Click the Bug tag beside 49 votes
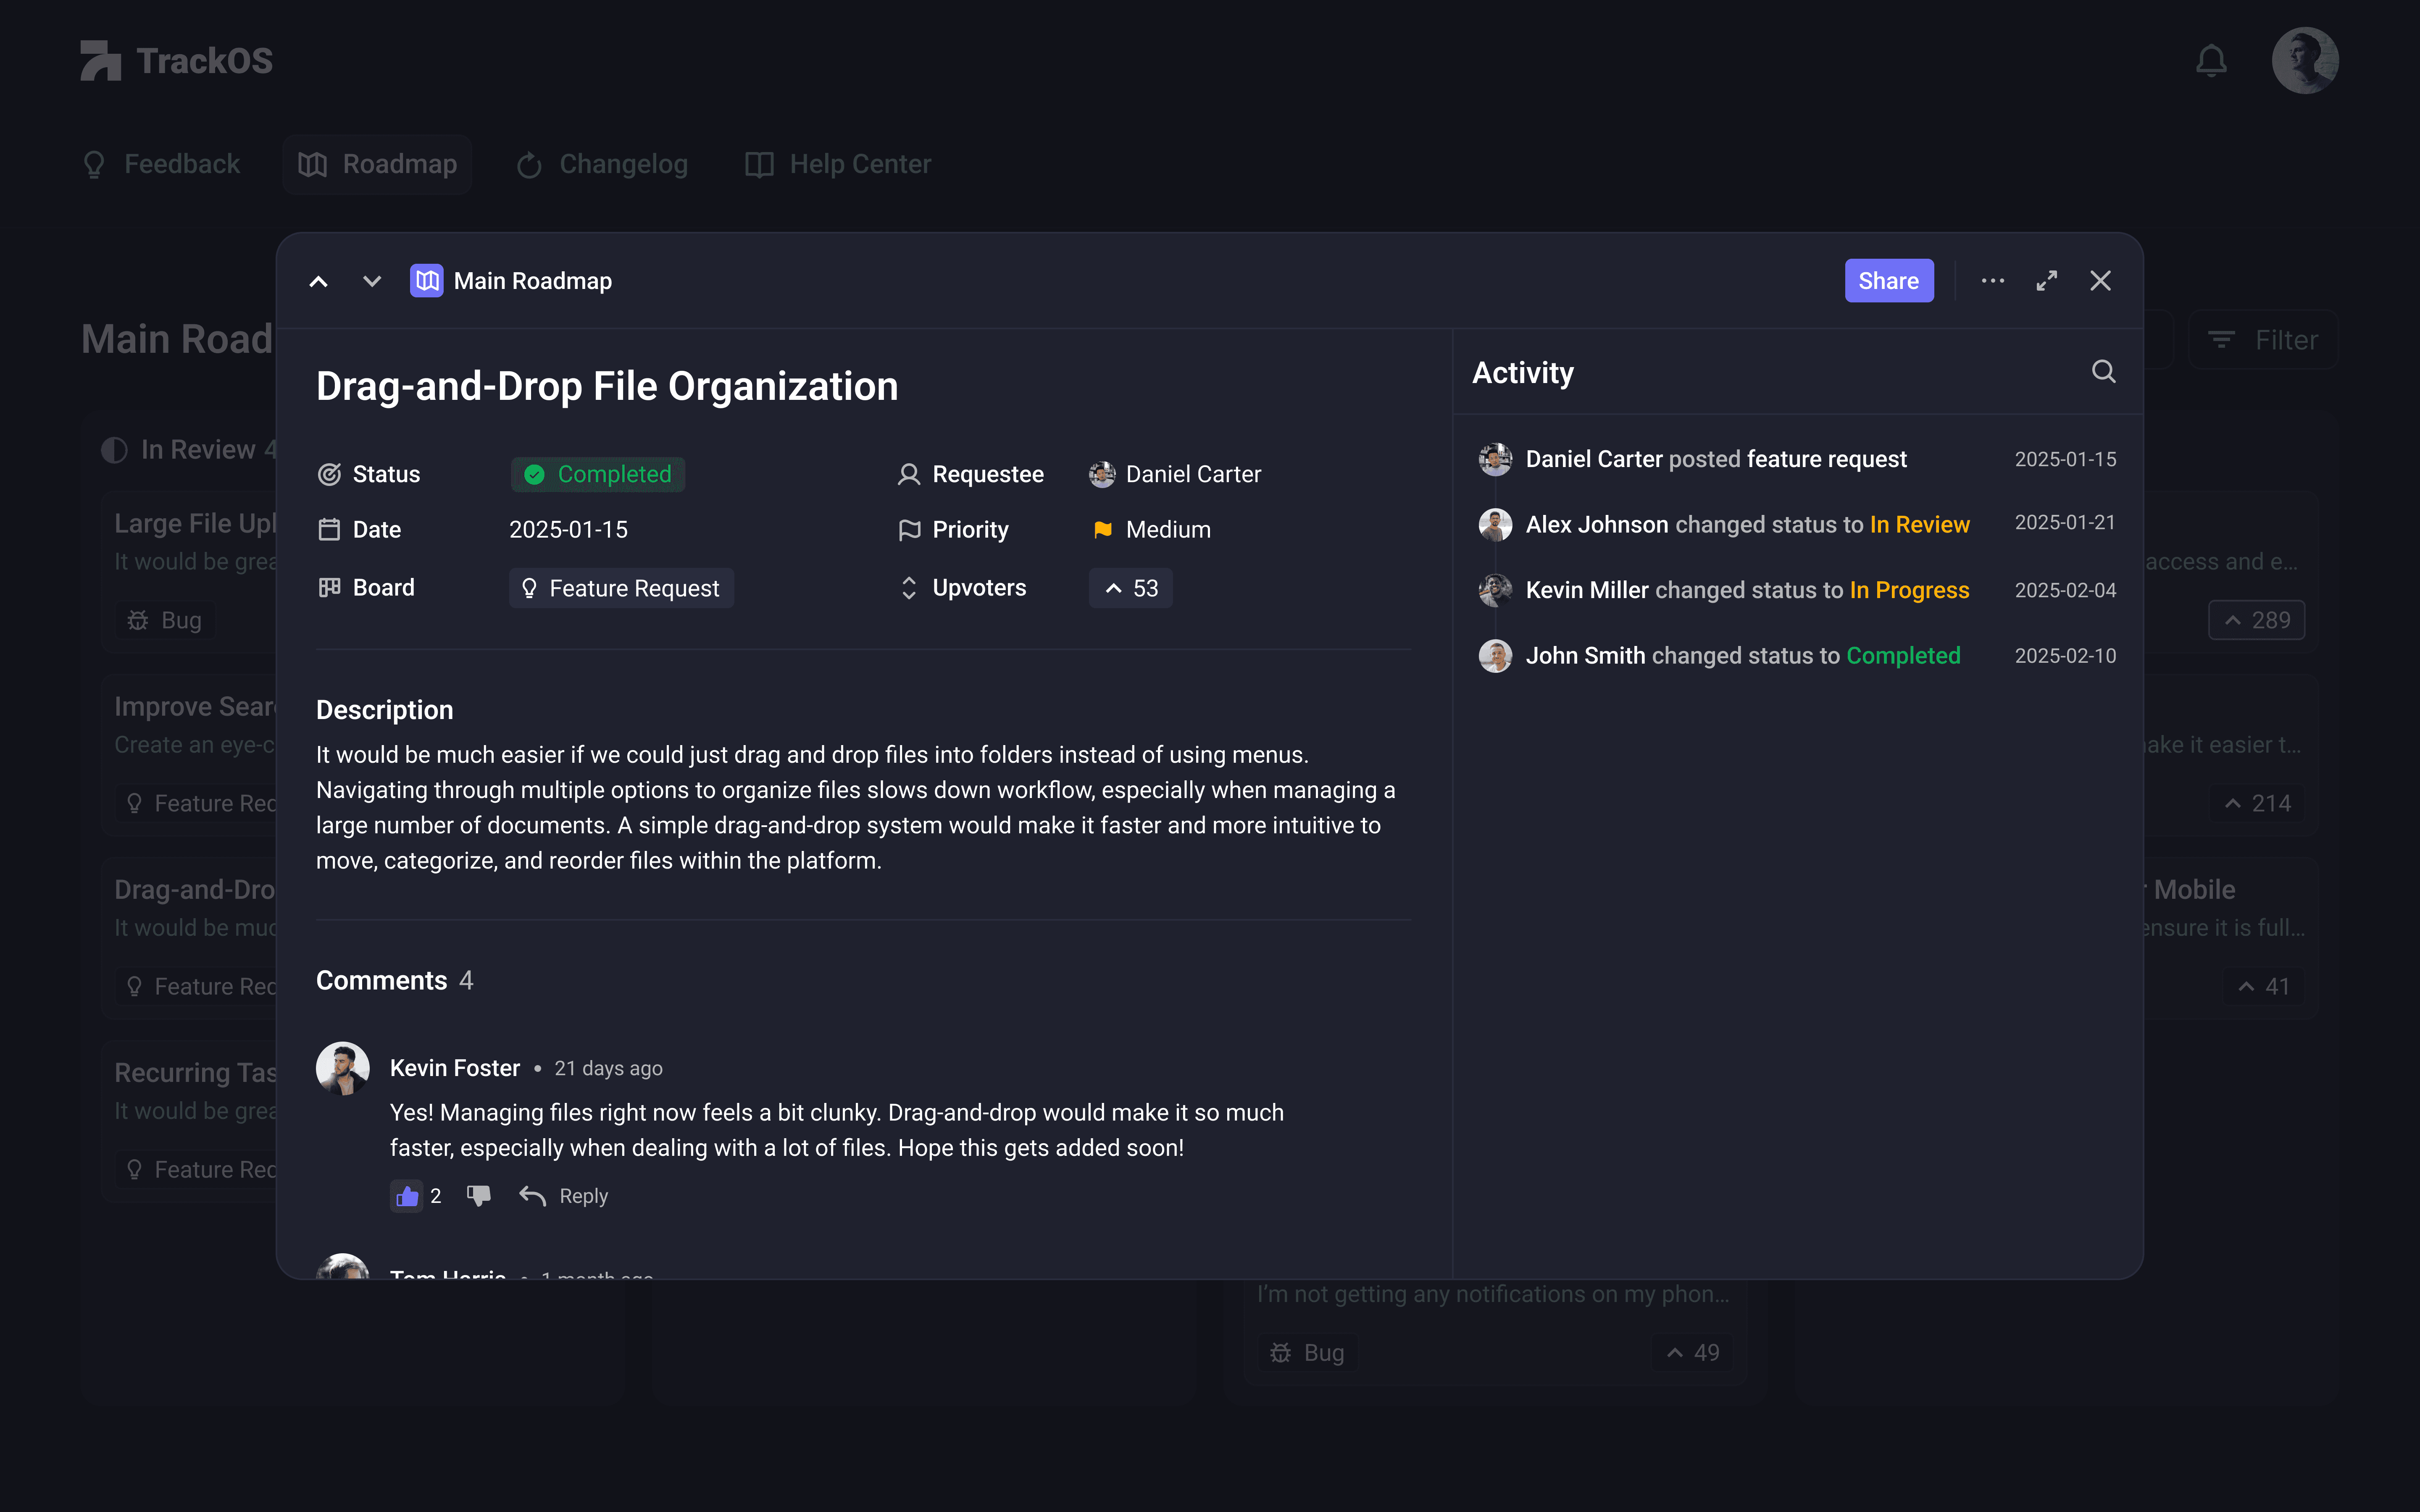The height and width of the screenshot is (1512, 2420). (x=1307, y=1352)
